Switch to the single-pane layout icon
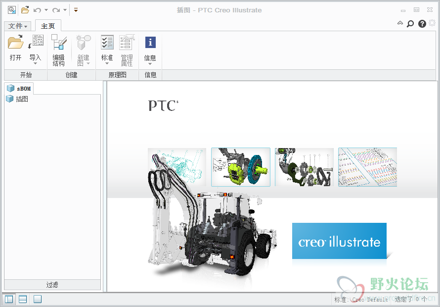The width and height of the screenshot is (440, 307). pos(37,299)
